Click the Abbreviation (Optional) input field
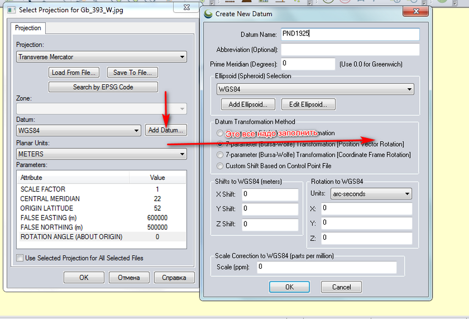 tap(350, 49)
